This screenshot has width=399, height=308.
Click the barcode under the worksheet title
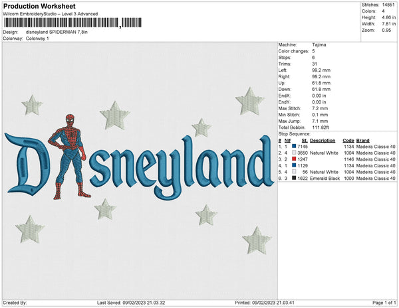click(x=72, y=23)
